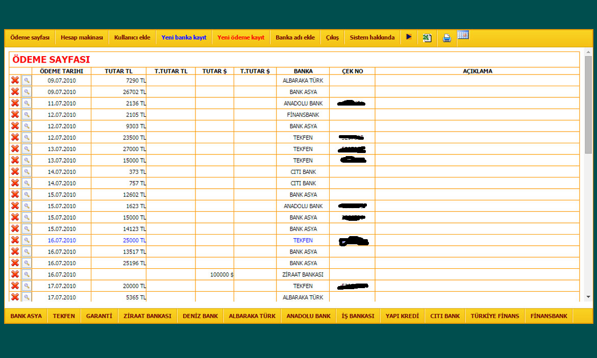Delete the 25196 TL Bank Asya payment
This screenshot has height=358, width=597.
tap(15, 263)
